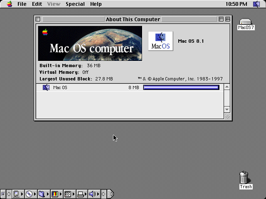The image size is (266, 199).
Task: Close the About This Computer window
Action: tap(38, 19)
